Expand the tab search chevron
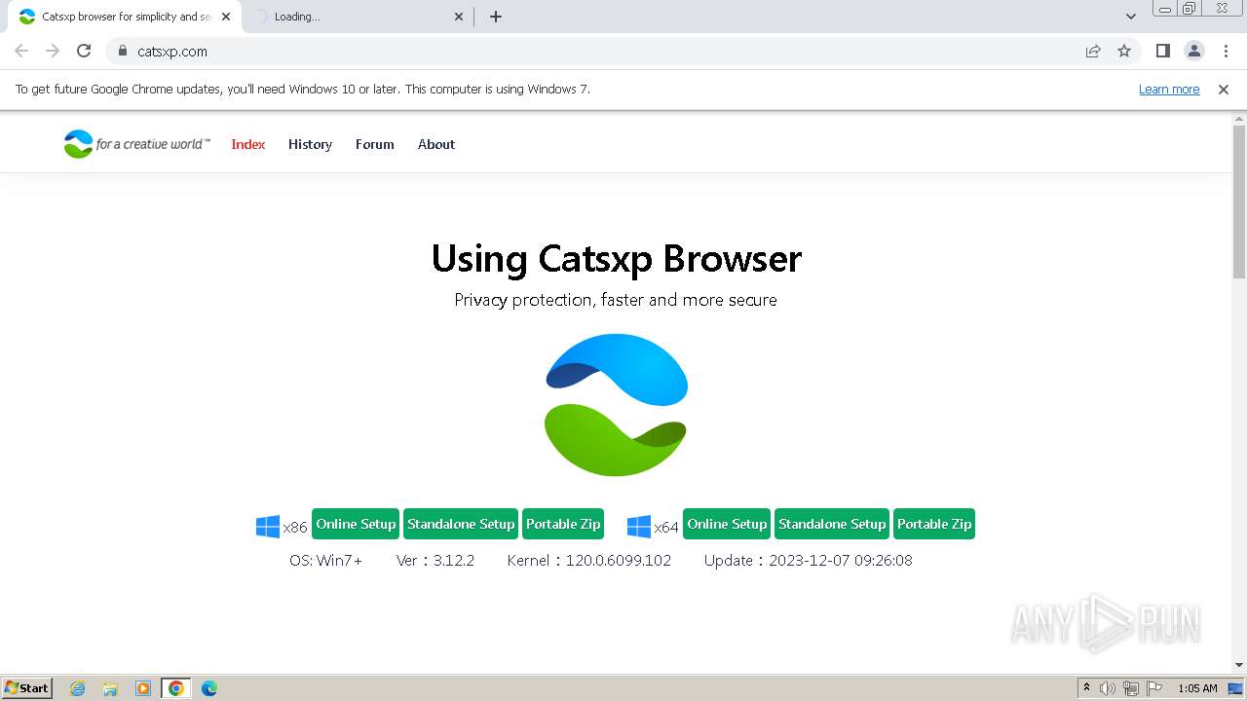Viewport: 1247px width, 701px height. (x=1131, y=17)
